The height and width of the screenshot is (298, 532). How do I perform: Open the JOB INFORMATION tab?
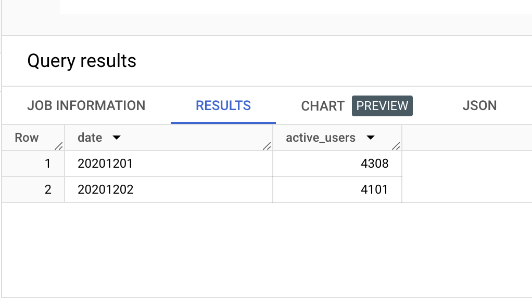[86, 105]
